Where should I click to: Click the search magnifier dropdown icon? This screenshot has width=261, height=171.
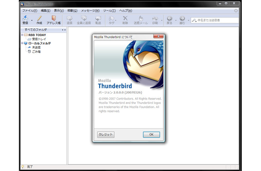(x=194, y=21)
